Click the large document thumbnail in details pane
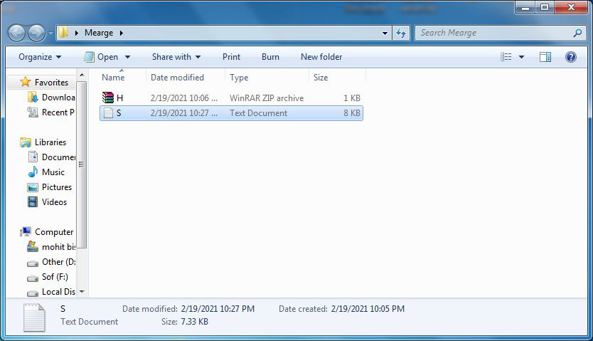 [34, 318]
